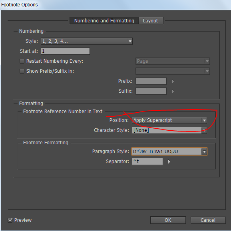231x231 pixels.
Task: Open Character Style dropdown showing [None]
Action: point(169,130)
